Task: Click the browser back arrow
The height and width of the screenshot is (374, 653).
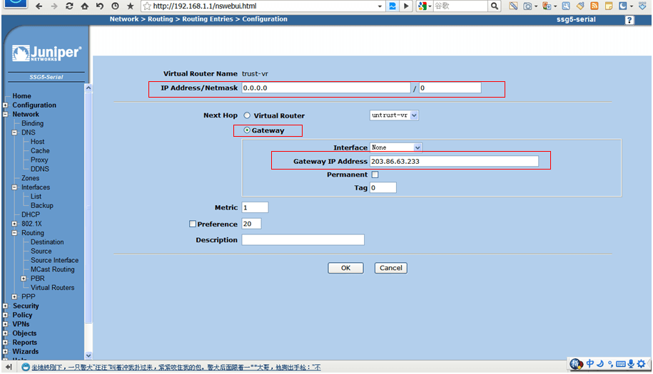Action: [x=39, y=6]
